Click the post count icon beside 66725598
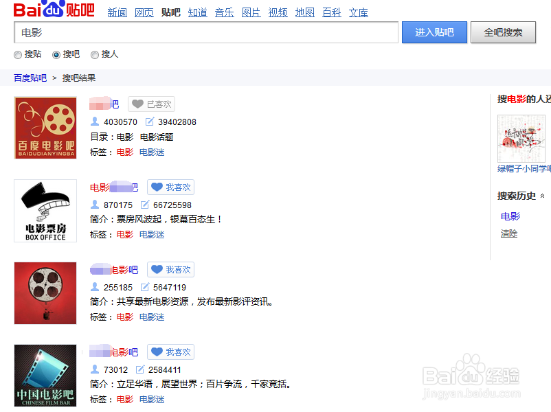Viewport: 551px width, 412px height. [x=145, y=205]
